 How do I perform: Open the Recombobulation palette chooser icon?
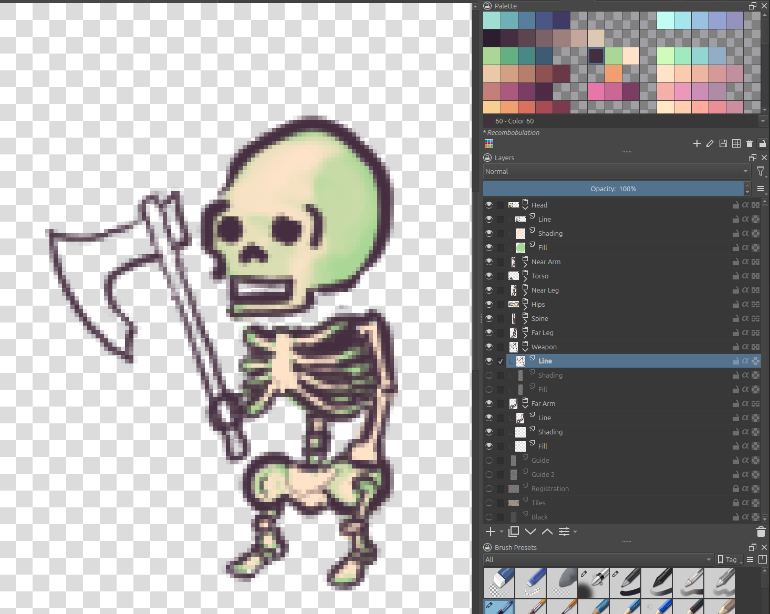click(489, 143)
